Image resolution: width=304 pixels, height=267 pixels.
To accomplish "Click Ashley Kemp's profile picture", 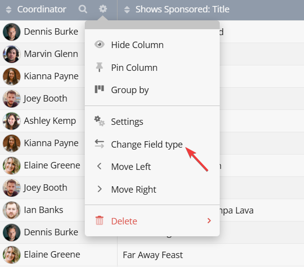I will 11,121.
